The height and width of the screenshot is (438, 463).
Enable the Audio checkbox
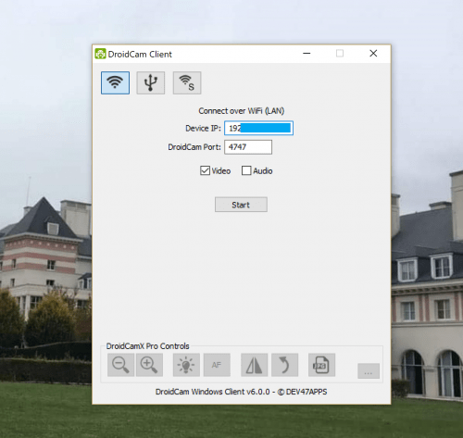pyautogui.click(x=246, y=170)
